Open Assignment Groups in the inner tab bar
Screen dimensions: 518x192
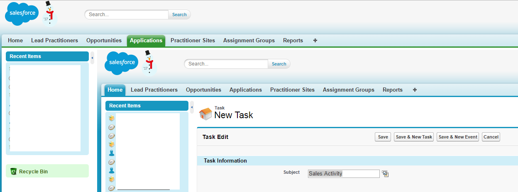coord(349,90)
